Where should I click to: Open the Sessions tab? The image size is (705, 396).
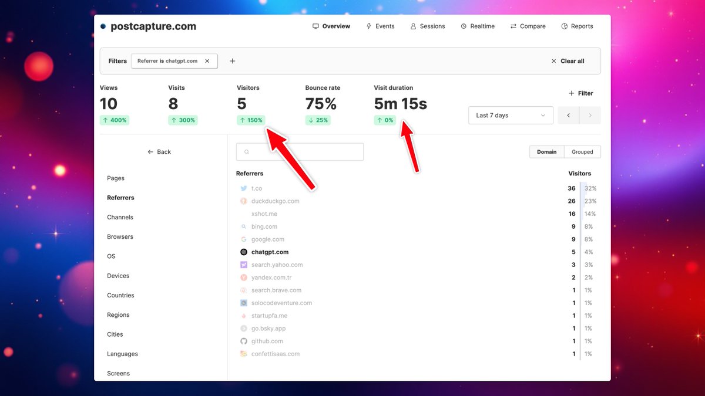point(428,26)
